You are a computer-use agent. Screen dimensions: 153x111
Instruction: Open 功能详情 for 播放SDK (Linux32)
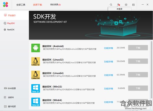click(108, 62)
